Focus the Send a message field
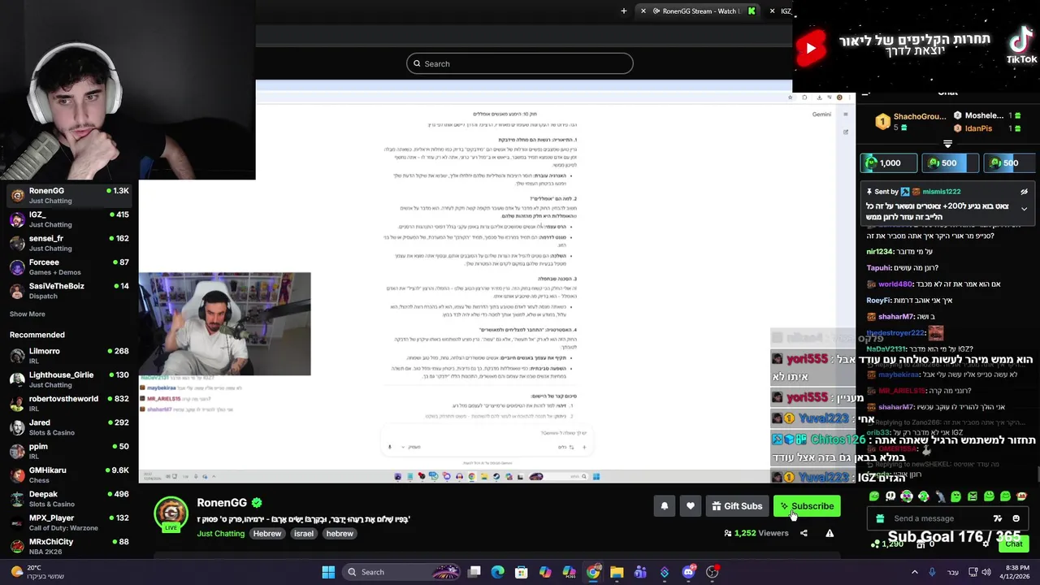The height and width of the screenshot is (585, 1040). tap(947, 518)
